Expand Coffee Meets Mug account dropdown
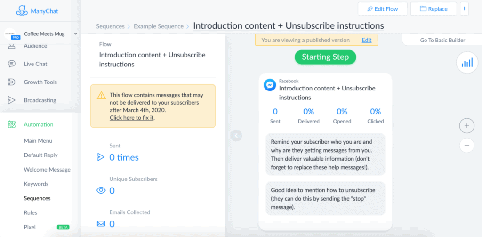This screenshot has height=237, width=482. click(76, 34)
